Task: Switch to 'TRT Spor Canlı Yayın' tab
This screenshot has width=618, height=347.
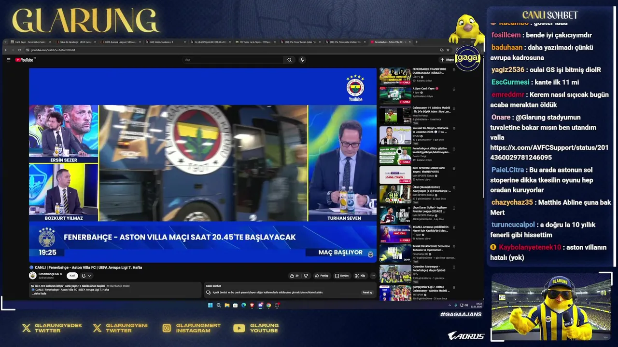Action: click(255, 42)
